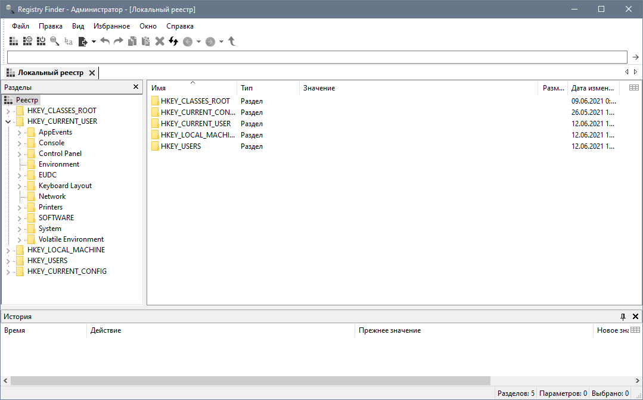Click the address bar input field

[316, 57]
